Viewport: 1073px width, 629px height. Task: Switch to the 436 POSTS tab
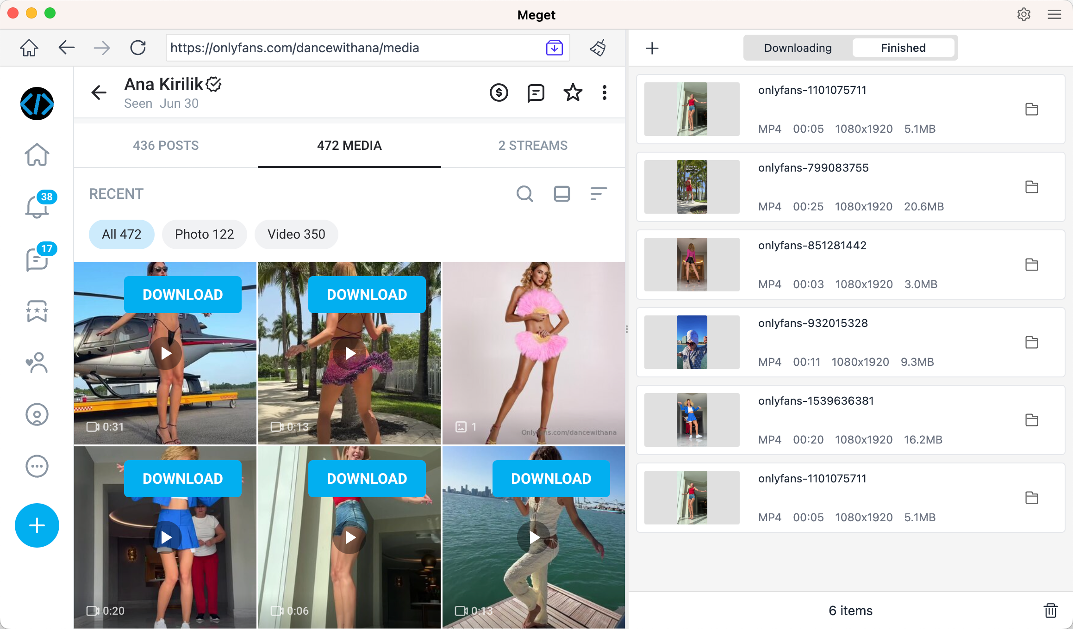[166, 145]
